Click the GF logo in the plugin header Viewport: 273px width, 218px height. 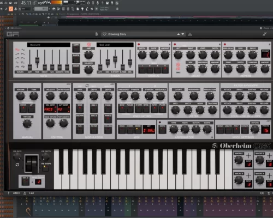click(13, 34)
